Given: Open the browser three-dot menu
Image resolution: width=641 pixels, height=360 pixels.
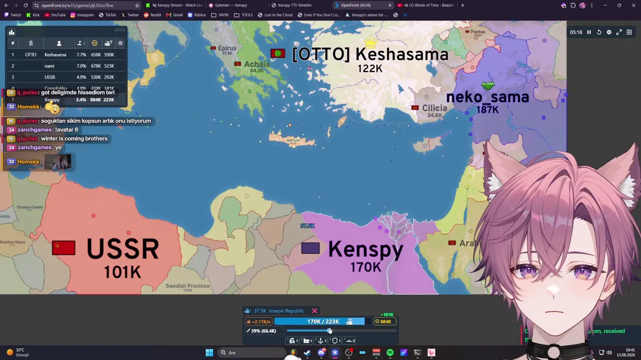Looking at the screenshot, I should (x=591, y=5).
